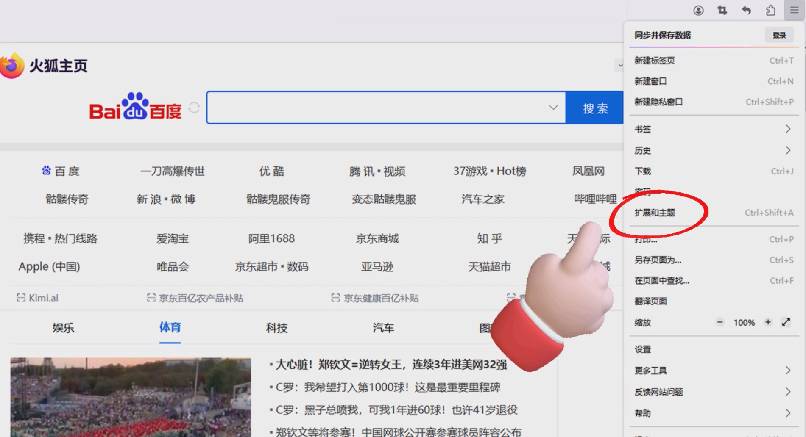Enter fullscreen via the diagonal arrows icon
Image resolution: width=806 pixels, height=437 pixels.
(x=786, y=322)
